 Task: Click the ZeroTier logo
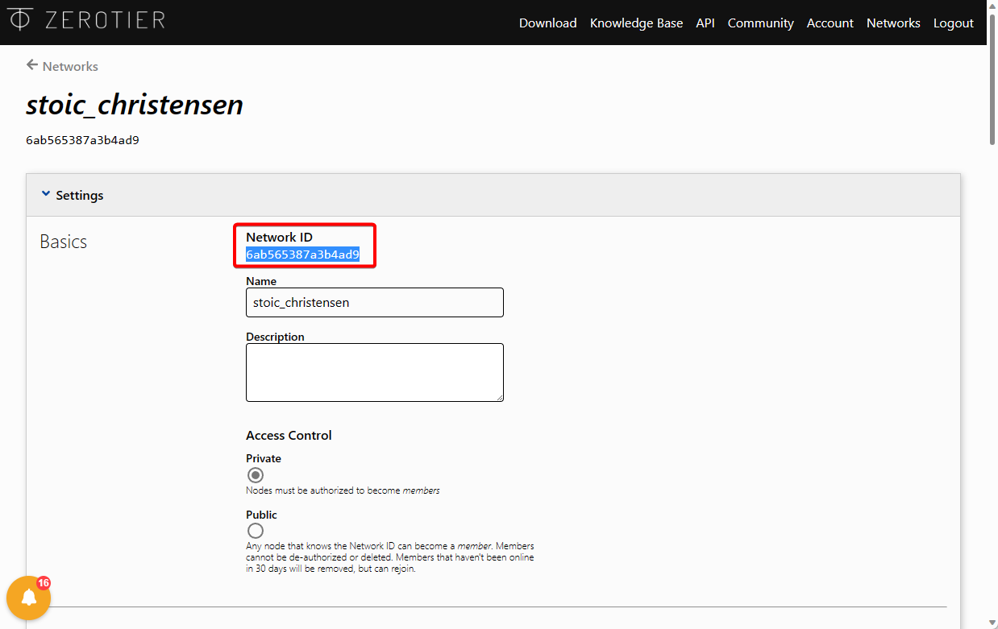[x=87, y=19]
